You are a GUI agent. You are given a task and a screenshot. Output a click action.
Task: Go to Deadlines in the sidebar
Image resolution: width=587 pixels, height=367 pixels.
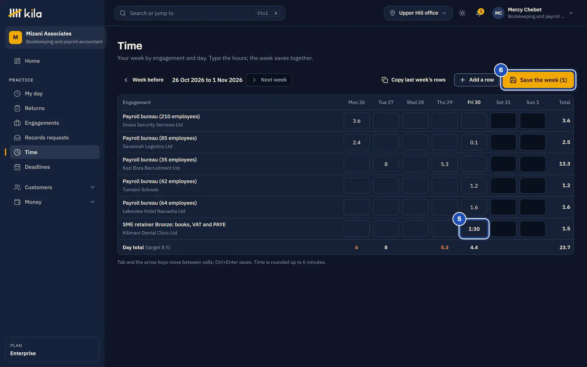pos(55,167)
